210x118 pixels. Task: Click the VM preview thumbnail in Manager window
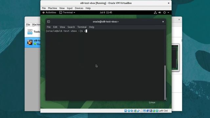coord(176,58)
